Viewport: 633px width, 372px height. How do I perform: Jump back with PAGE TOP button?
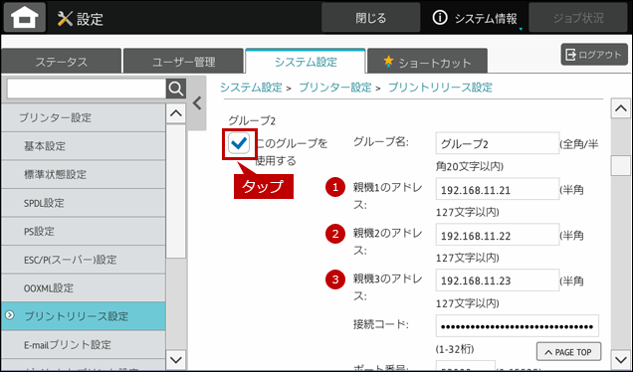(568, 352)
